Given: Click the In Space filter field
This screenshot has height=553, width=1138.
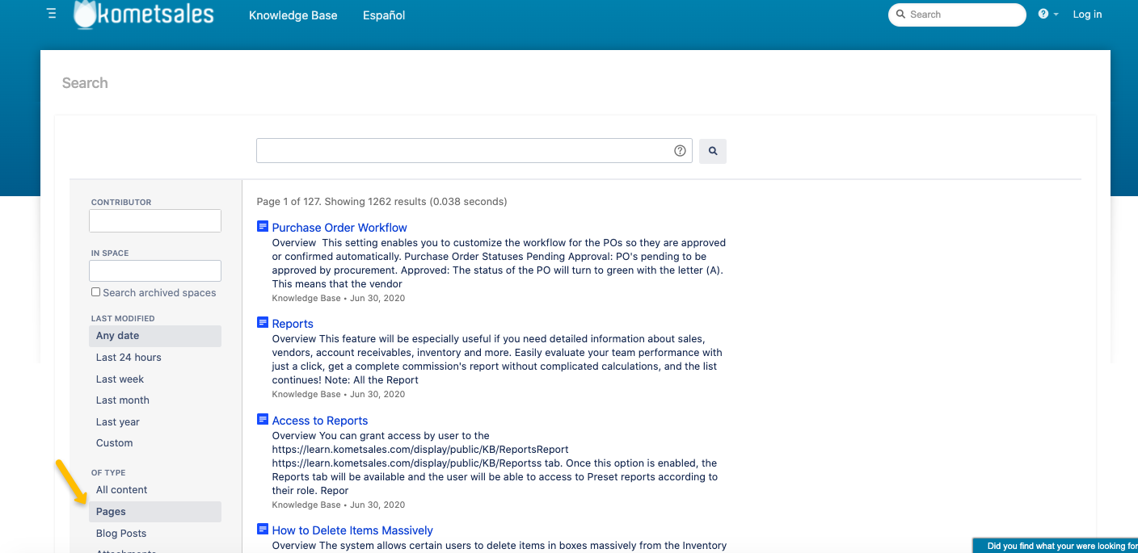Looking at the screenshot, I should pyautogui.click(x=155, y=271).
